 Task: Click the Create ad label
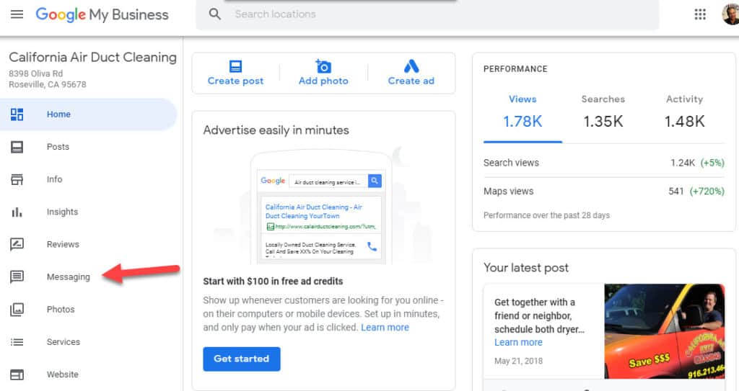pyautogui.click(x=411, y=81)
